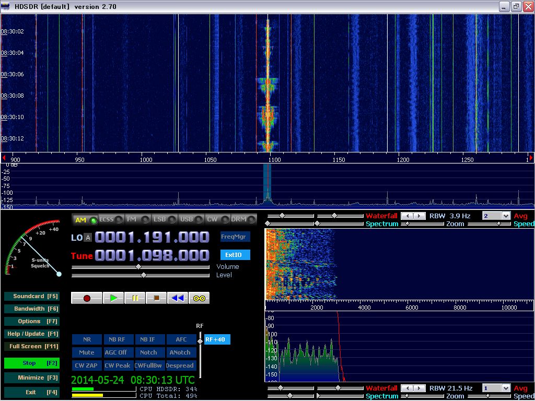Toggle the Mute button
Viewport: 535px width, 401px height.
click(86, 352)
